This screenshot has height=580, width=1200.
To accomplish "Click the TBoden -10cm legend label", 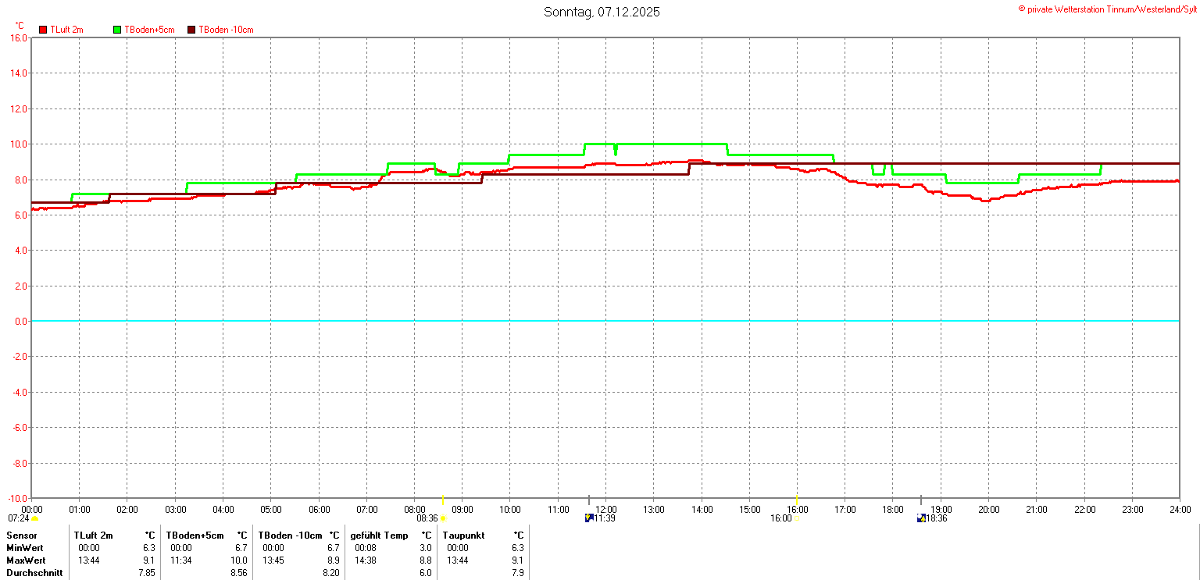I will (226, 30).
